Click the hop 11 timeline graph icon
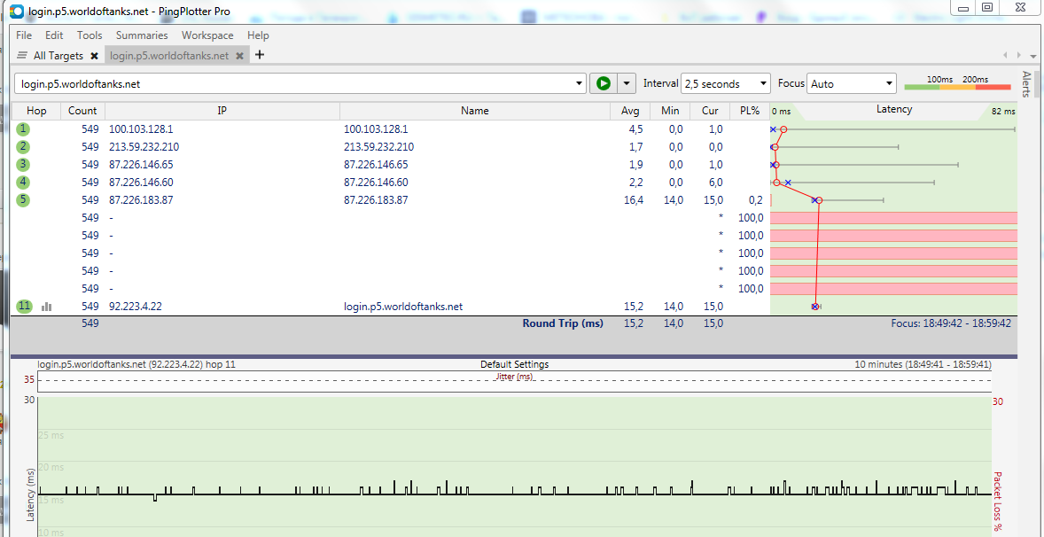This screenshot has width=1044, height=537. coord(46,307)
